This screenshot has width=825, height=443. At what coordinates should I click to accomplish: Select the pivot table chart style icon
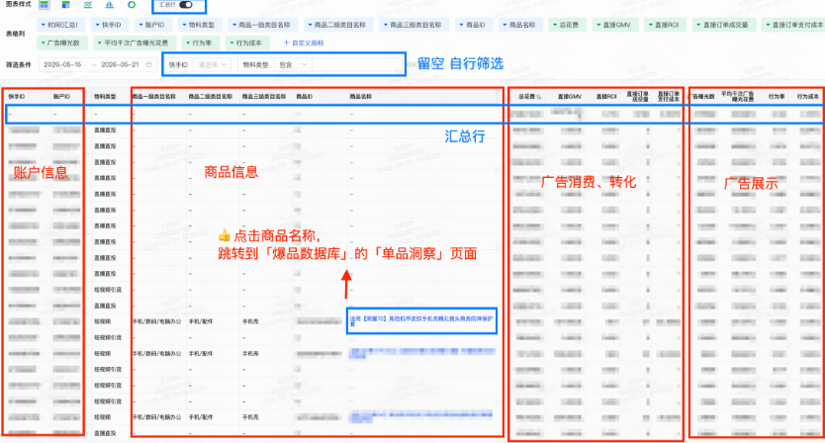(65, 5)
